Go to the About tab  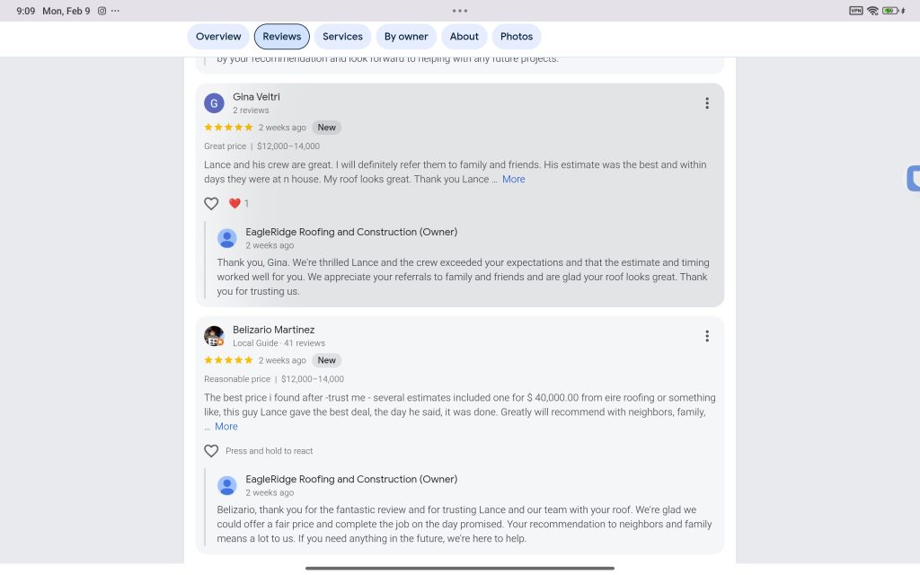pyautogui.click(x=464, y=37)
